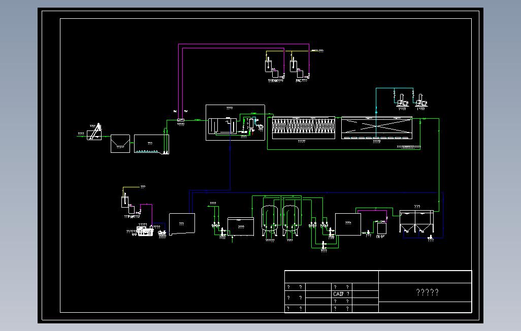Click long question-mark label right of crossed tank's caption
521x331 pixels.
tap(409, 147)
